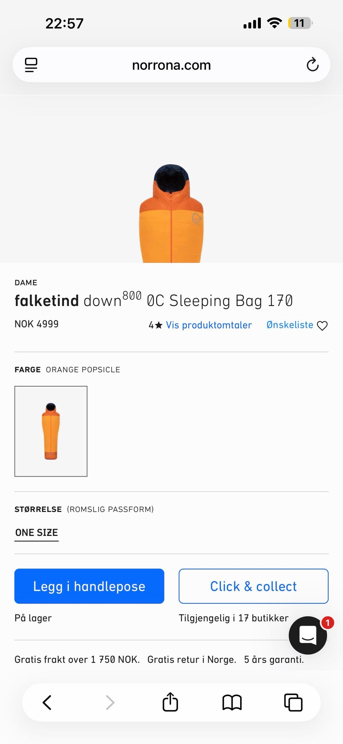Tap the heart icon for wishlist
The height and width of the screenshot is (744, 343).
[322, 326]
